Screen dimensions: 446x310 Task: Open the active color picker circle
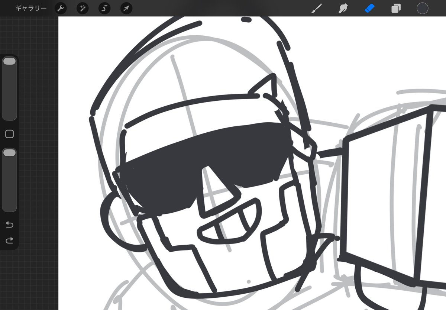pos(423,8)
